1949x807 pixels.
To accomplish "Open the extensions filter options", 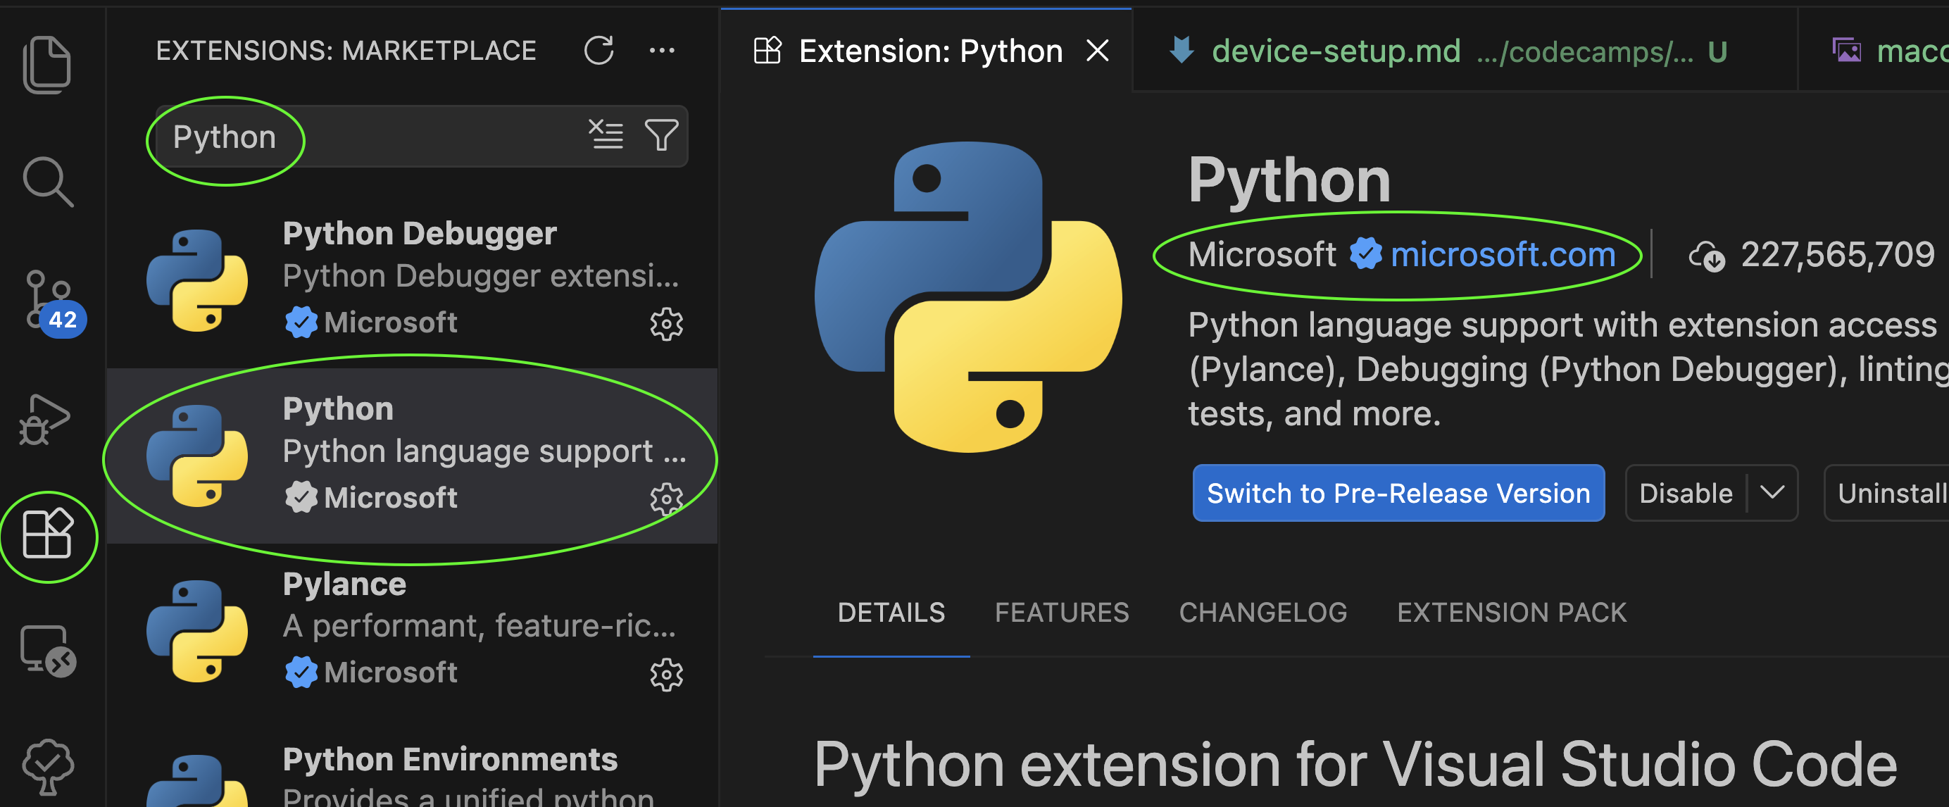I will coord(661,135).
